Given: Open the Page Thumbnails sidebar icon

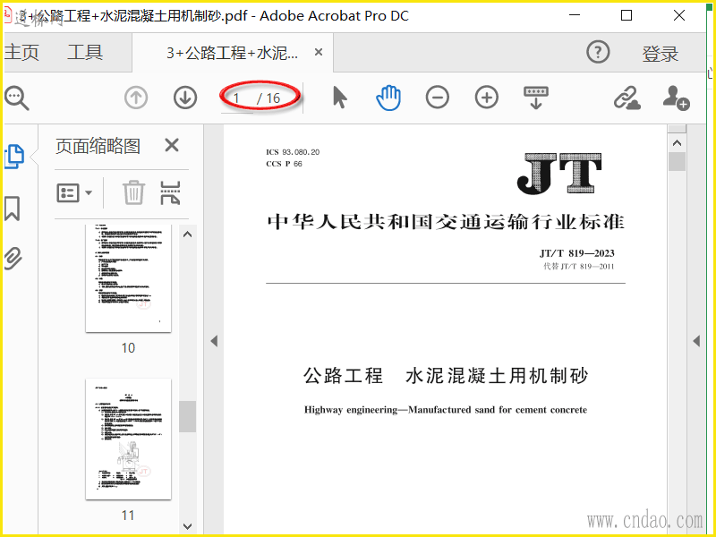Looking at the screenshot, I should tap(14, 157).
